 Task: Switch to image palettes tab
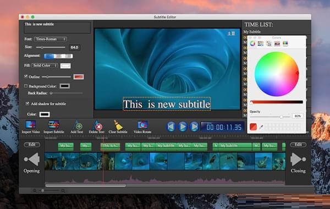(277, 43)
